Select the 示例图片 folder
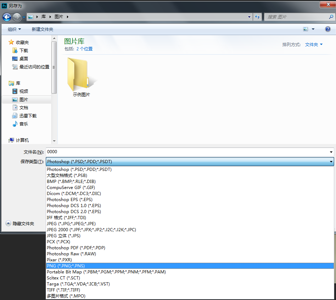This screenshot has height=300, width=336. click(82, 78)
